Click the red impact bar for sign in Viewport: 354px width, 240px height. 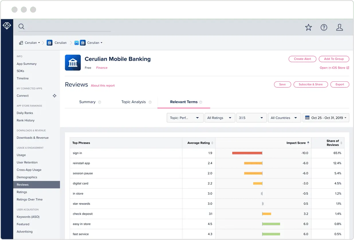tap(247, 153)
